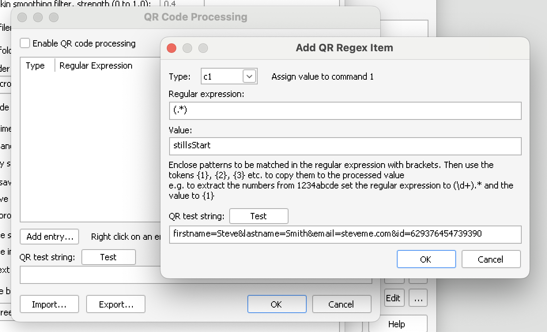This screenshot has height=332, width=547.
Task: Open the Type dropdown arrow
Action: tap(249, 76)
